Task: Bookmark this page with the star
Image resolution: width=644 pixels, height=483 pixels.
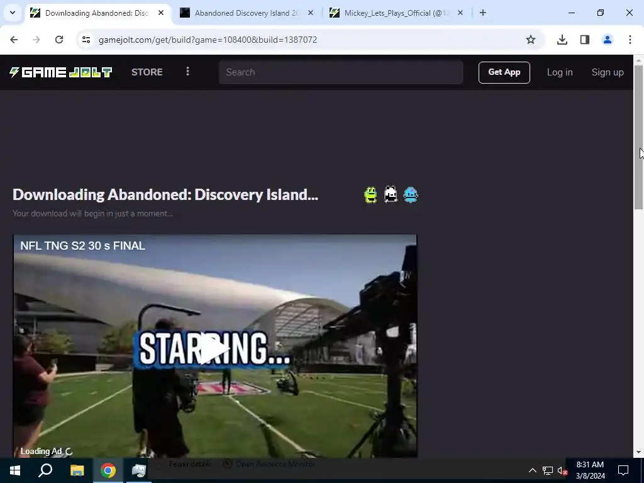Action: coord(531,40)
